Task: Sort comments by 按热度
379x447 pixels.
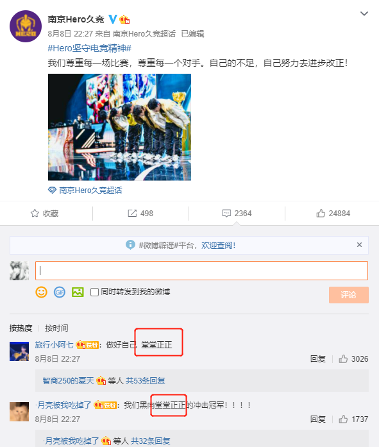Action: (21, 328)
